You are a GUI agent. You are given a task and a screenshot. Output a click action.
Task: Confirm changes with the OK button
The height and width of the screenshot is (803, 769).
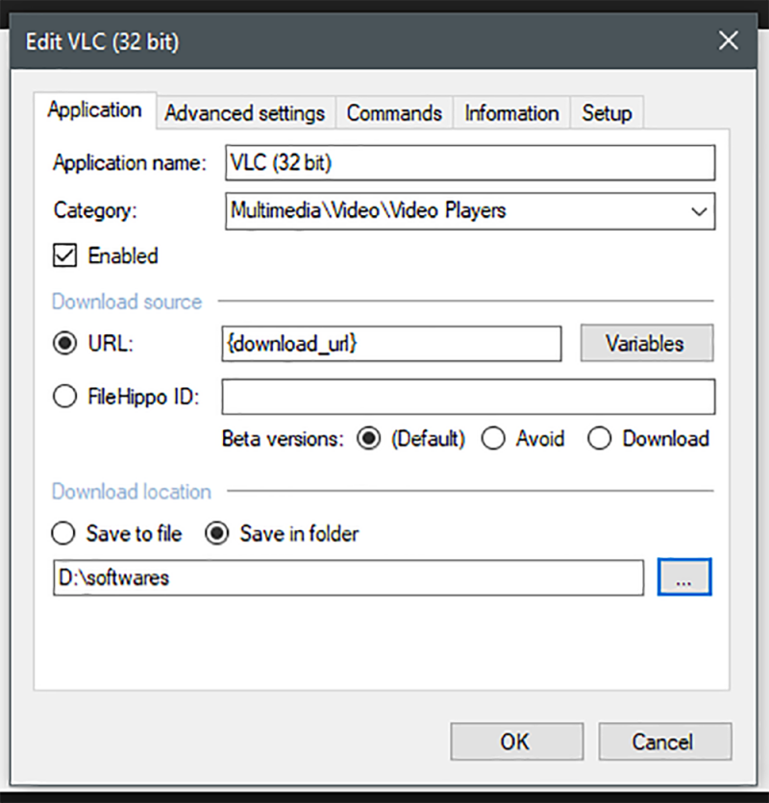click(515, 742)
